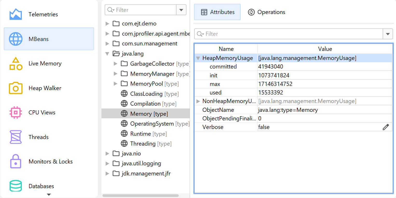Edit the Verbose value with pencil icon
Image resolution: width=396 pixels, height=198 pixels.
[386, 127]
